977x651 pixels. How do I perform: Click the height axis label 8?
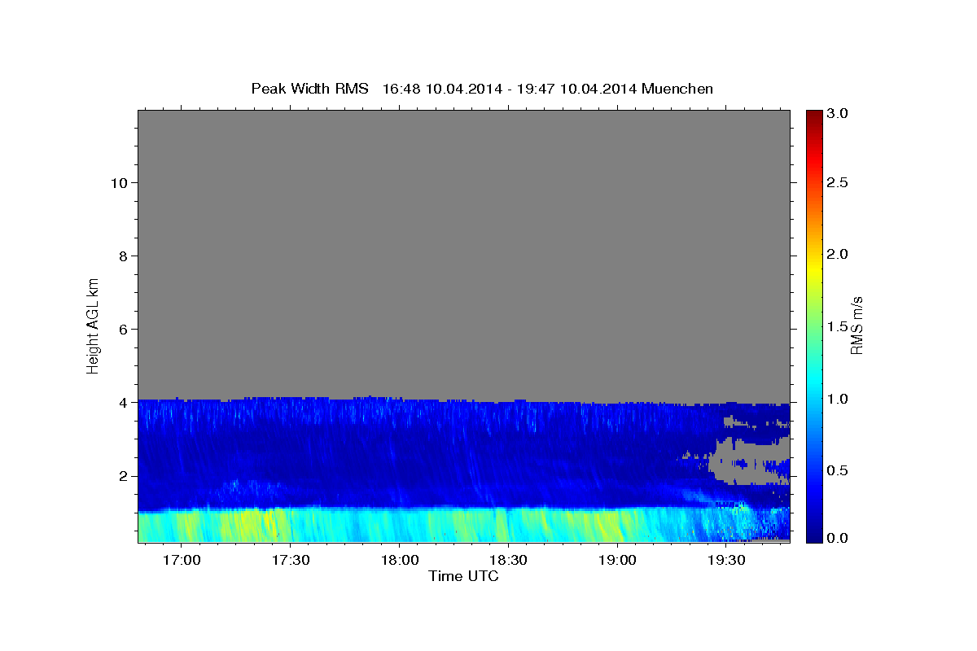pyautogui.click(x=123, y=256)
